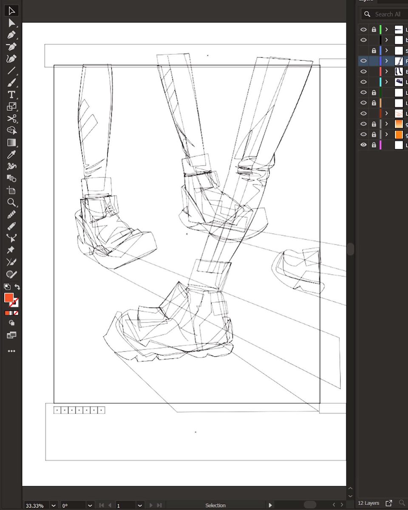Open the rotation angle dropdown
408x510 pixels.
90,505
